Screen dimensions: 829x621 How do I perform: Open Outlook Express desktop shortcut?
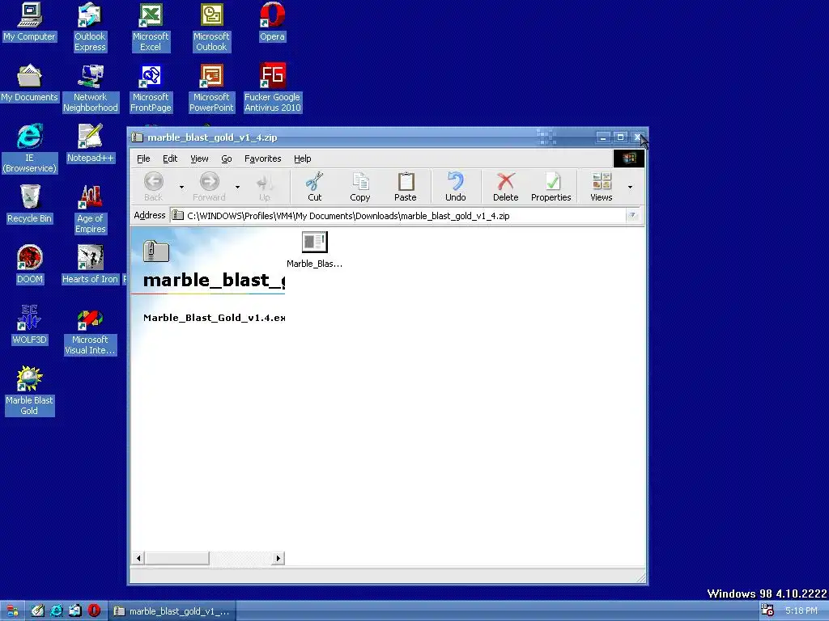pos(90,27)
